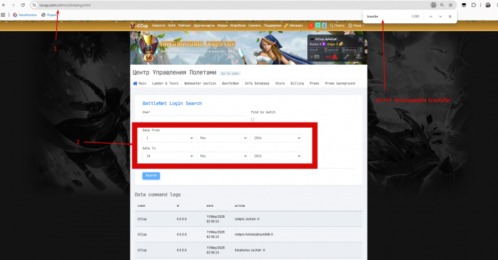This screenshot has width=498, height=260.
Task: Open the bookmarks apps grid icon
Action: (3, 15)
